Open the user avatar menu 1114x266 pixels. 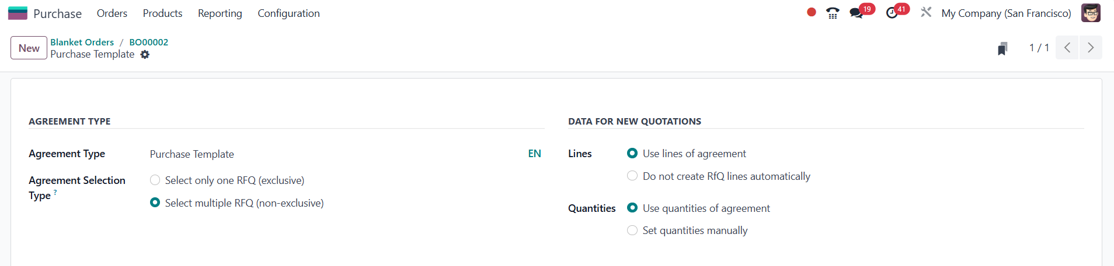(x=1091, y=13)
